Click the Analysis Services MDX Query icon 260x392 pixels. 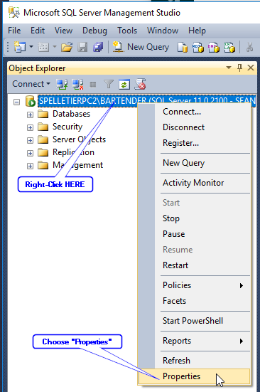tap(198, 47)
